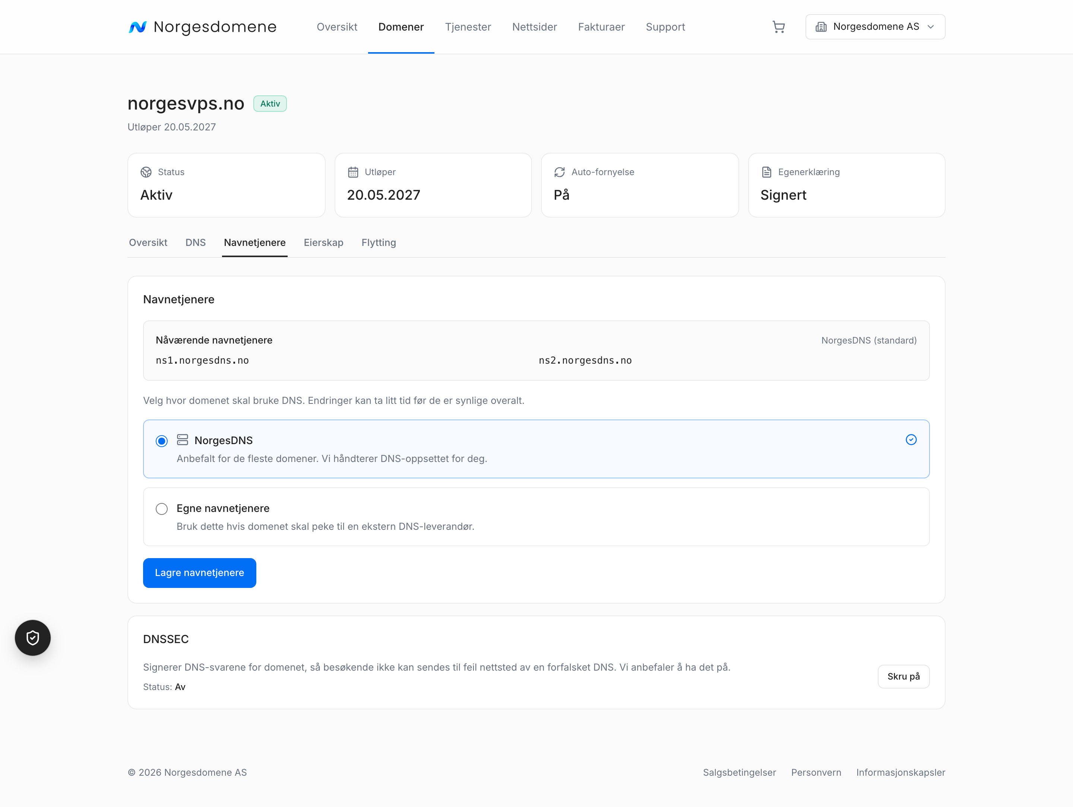The image size is (1073, 807).
Task: Click the server icon beside NorgesDNS
Action: 183,440
